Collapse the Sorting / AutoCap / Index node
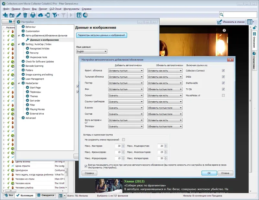The image size is (259, 200). coord(19,44)
